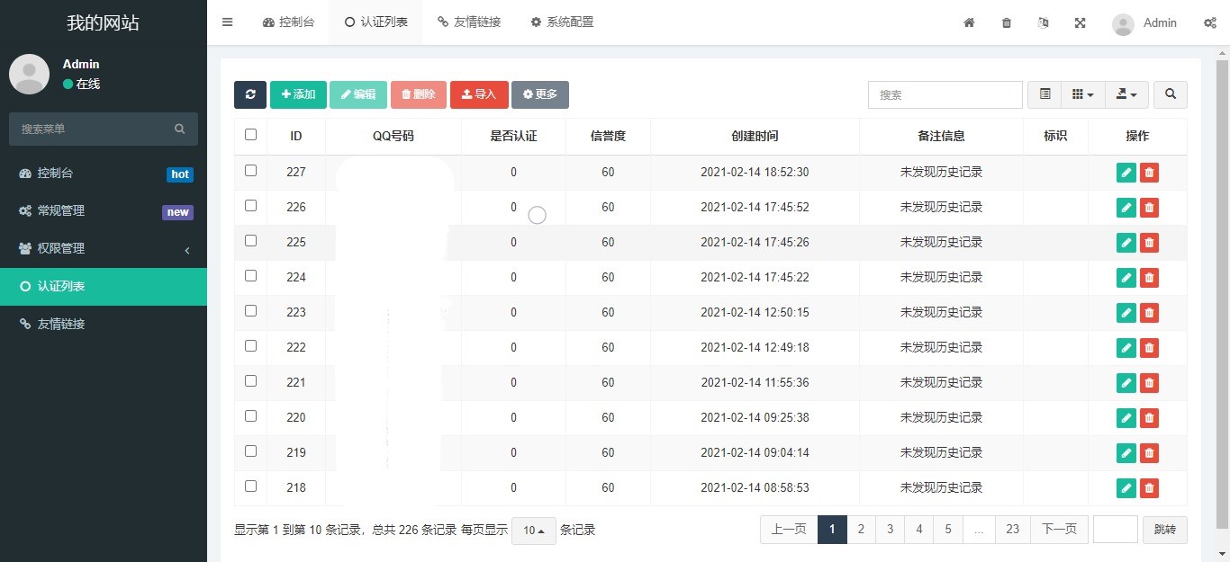The image size is (1230, 562).
Task: Tick the select-all checkbox in table header
Action: pos(250,135)
